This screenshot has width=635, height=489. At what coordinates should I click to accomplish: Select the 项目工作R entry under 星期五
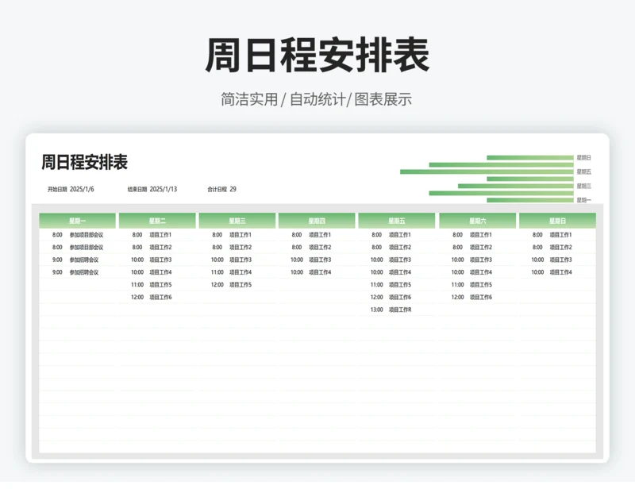click(400, 310)
